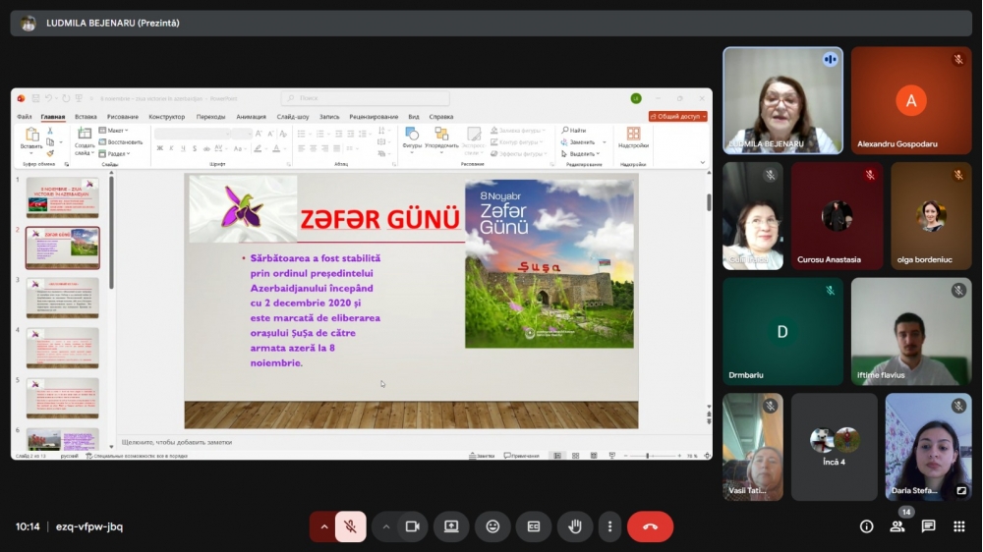Image resolution: width=983 pixels, height=552 pixels.
Task: Show the participants list with 14 badge
Action: (x=896, y=526)
